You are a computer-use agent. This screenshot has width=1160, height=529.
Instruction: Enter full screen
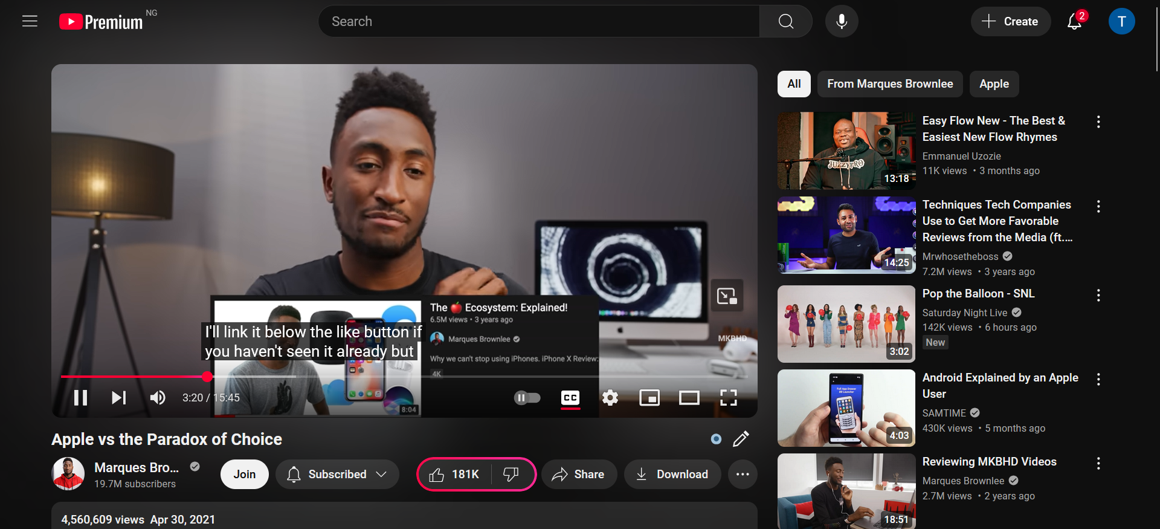point(729,397)
